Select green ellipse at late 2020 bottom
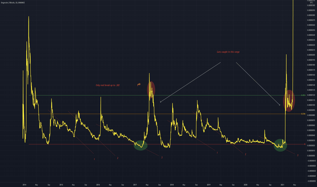 tap(280, 145)
